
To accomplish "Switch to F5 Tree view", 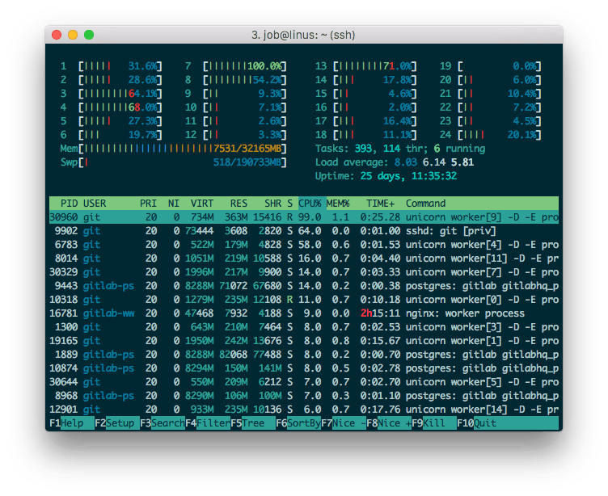I will pos(253,423).
